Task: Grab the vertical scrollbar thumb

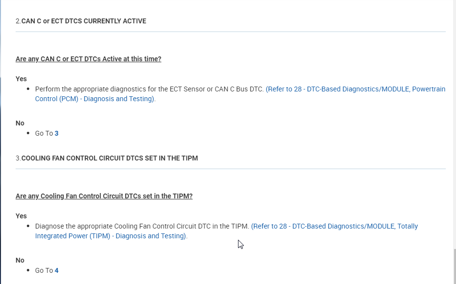Action: coord(453,266)
